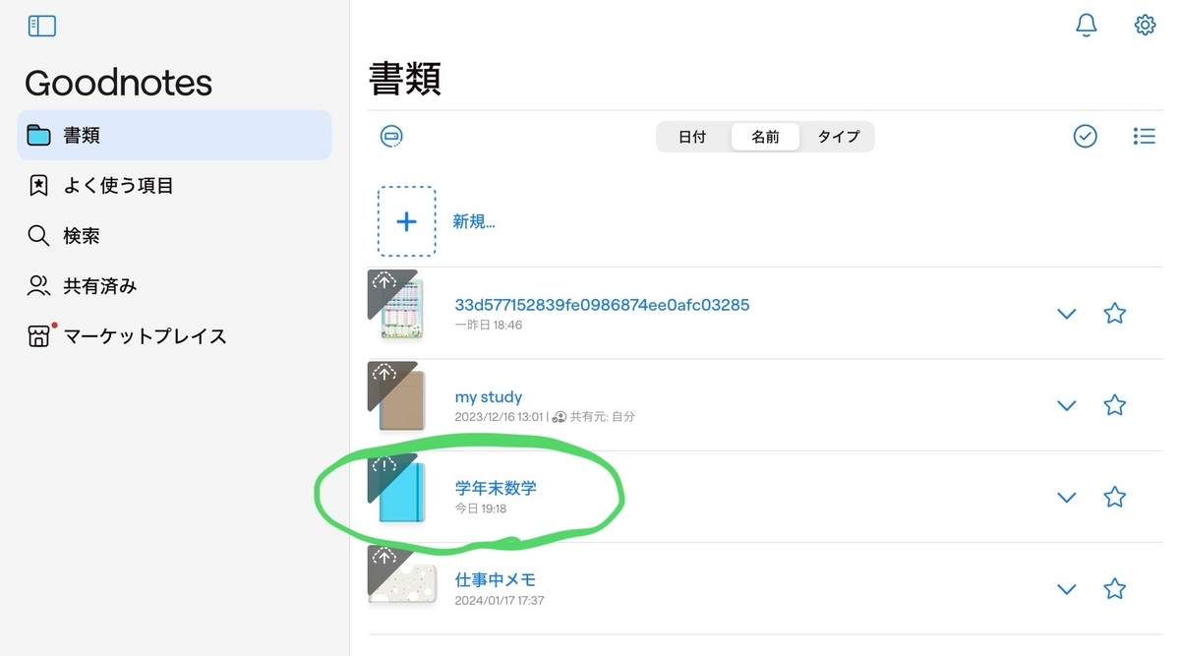Open the notifications bell
Viewport: 1180px width, 656px height.
pos(1087,26)
